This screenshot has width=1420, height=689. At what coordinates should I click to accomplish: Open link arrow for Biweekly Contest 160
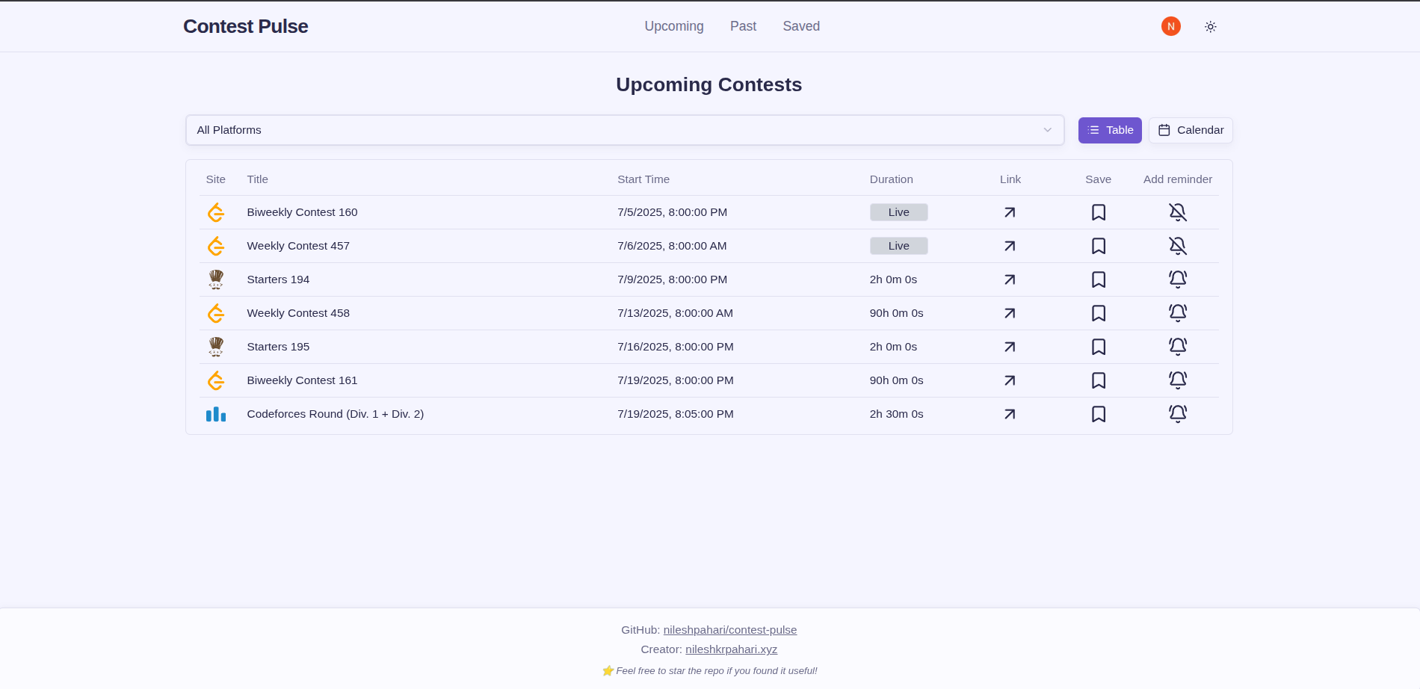coord(1010,212)
